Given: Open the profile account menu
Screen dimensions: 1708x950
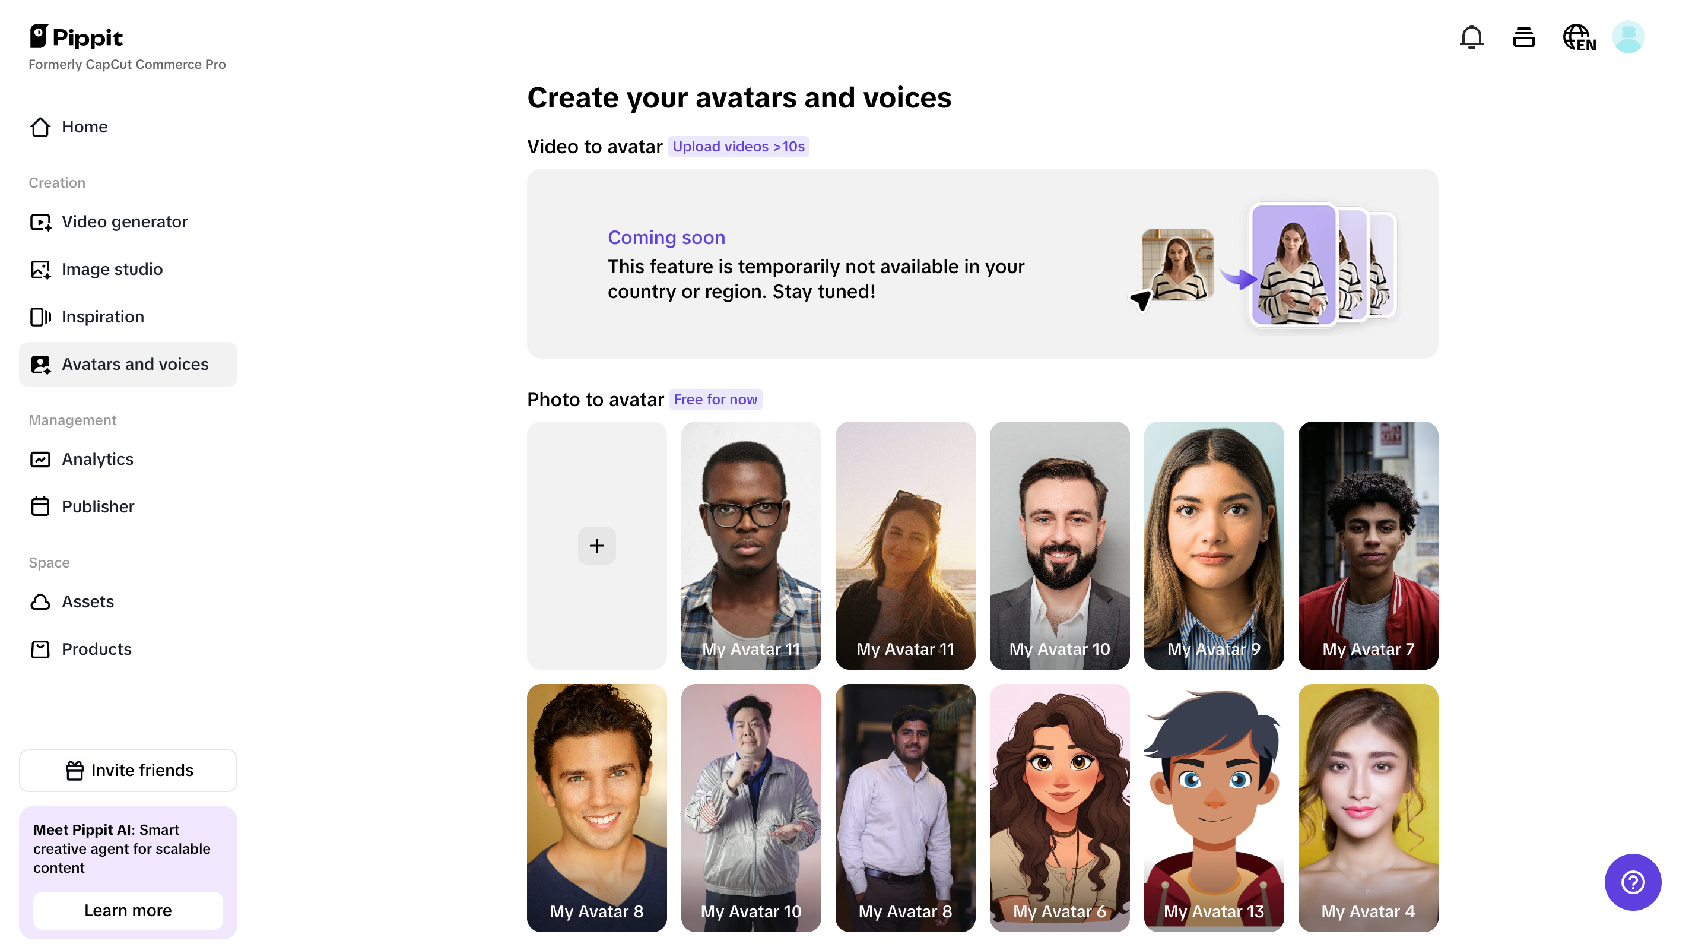Looking at the screenshot, I should [x=1630, y=37].
